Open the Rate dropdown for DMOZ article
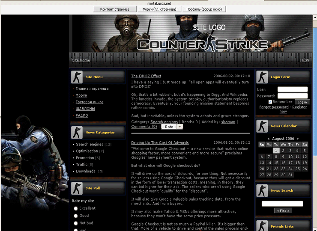The width and height of the screenshot is (317, 231). point(172,127)
